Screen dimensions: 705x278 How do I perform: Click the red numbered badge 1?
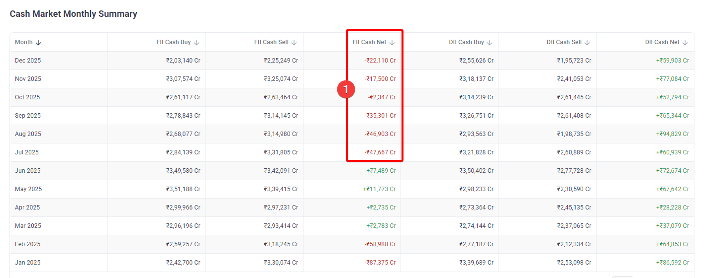pyautogui.click(x=346, y=89)
